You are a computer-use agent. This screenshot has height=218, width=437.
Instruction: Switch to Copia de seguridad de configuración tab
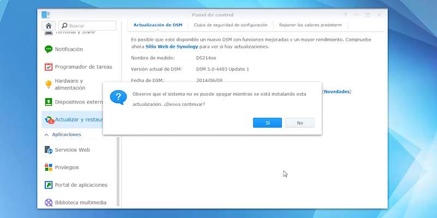coord(231,25)
